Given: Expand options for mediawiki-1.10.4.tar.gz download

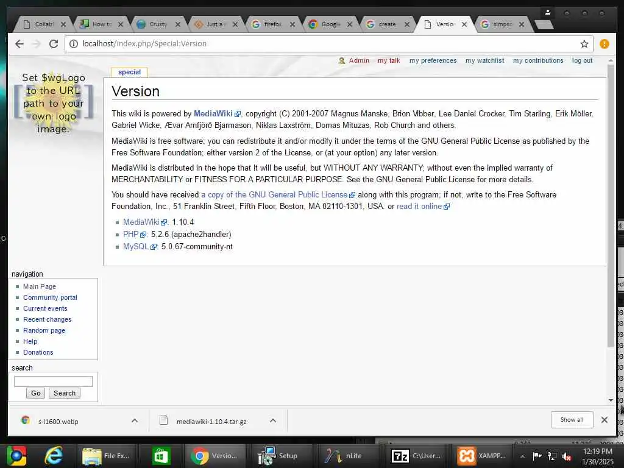Looking at the screenshot, I should 272,420.
